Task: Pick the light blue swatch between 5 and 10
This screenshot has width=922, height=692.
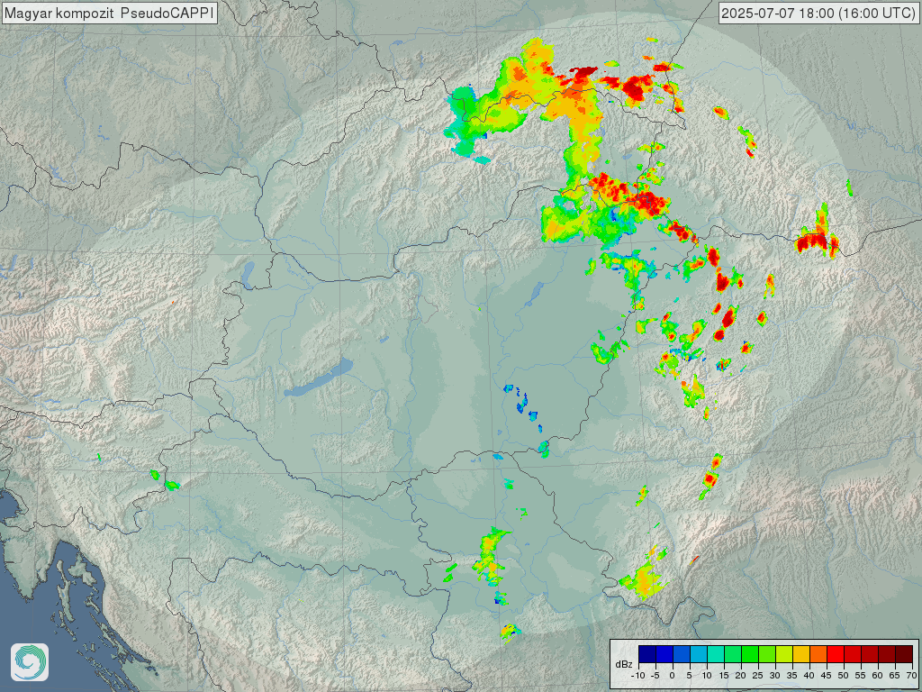Action: pos(699,654)
